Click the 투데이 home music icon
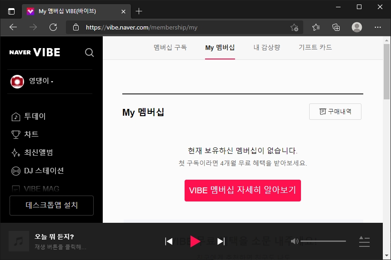 point(16,117)
